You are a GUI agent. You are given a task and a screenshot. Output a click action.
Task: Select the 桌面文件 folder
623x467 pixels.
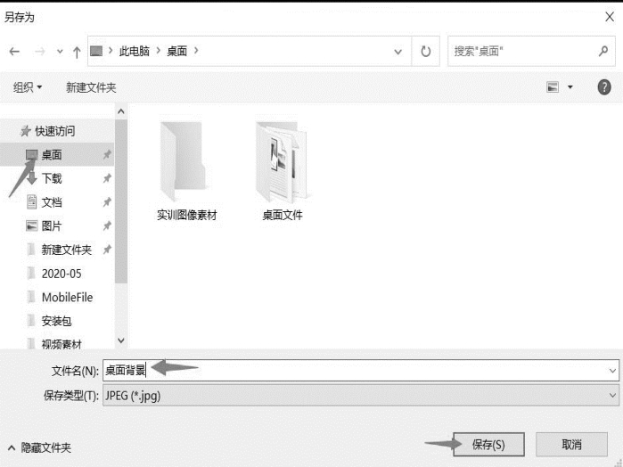coord(283,171)
